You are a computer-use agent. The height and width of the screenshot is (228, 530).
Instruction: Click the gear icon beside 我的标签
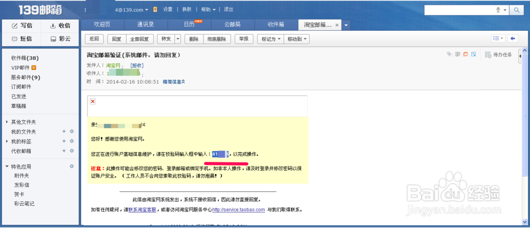72,141
